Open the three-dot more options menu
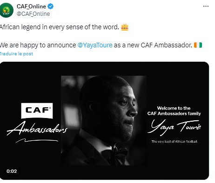Viewport: 215px width, 183px height. pyautogui.click(x=206, y=7)
